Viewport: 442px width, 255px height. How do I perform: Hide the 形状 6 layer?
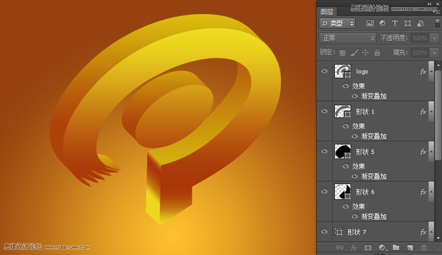[x=324, y=191]
